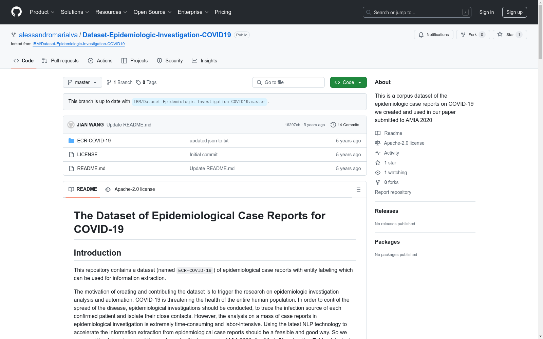Screen dimensions: 543x339
Task: Click the magnifier icon in Go to file
Action: [259, 82]
